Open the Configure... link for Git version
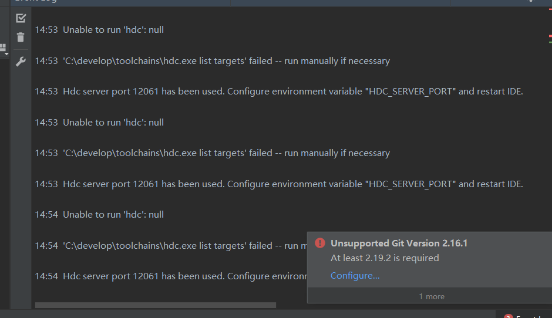552x318 pixels. [x=355, y=276]
